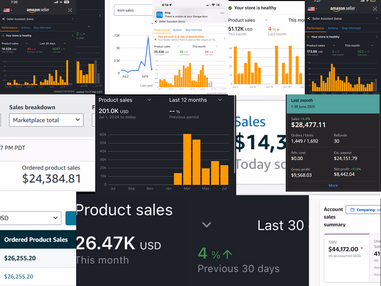
Task: Expand the Last 12 months period selector
Action: pyautogui.click(x=196, y=100)
